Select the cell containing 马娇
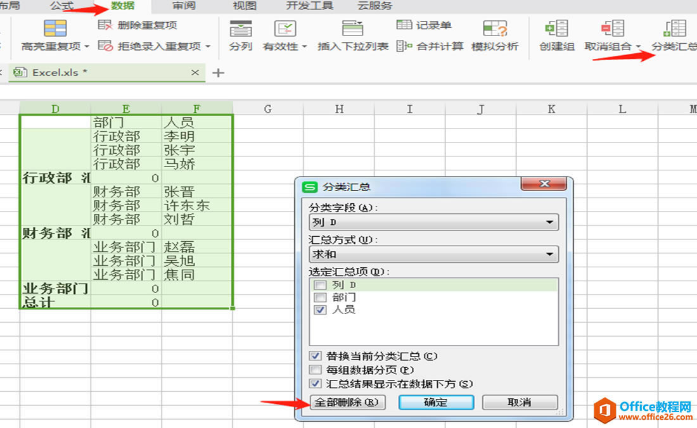The height and width of the screenshot is (428, 697). tap(197, 164)
